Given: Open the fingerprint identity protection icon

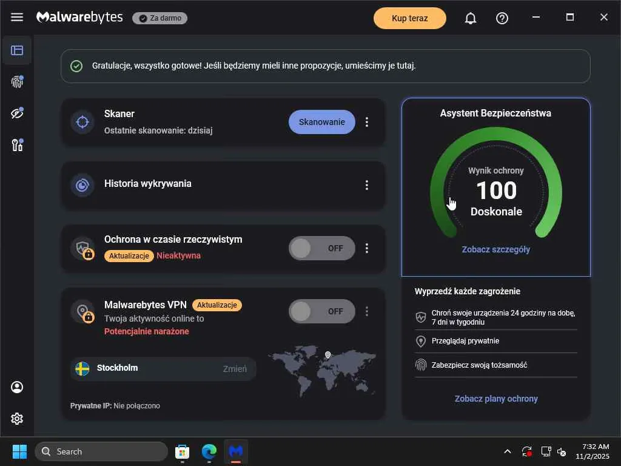Looking at the screenshot, I should [17, 82].
